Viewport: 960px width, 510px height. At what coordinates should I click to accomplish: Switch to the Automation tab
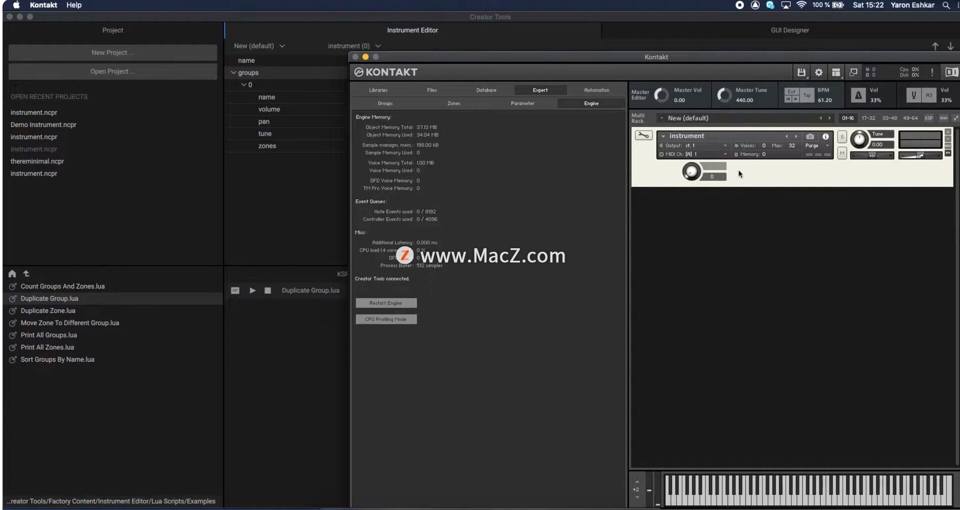pyautogui.click(x=596, y=90)
